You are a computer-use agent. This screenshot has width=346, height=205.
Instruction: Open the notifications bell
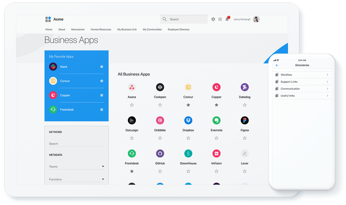[227, 19]
